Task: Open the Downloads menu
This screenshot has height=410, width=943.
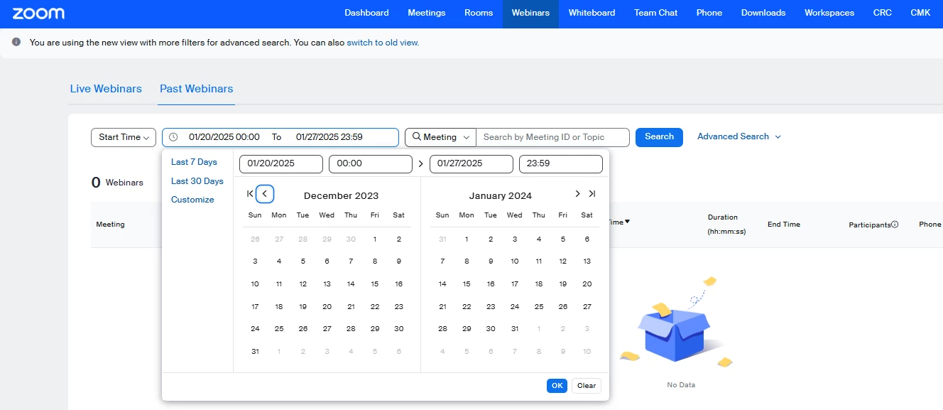Action: (763, 13)
